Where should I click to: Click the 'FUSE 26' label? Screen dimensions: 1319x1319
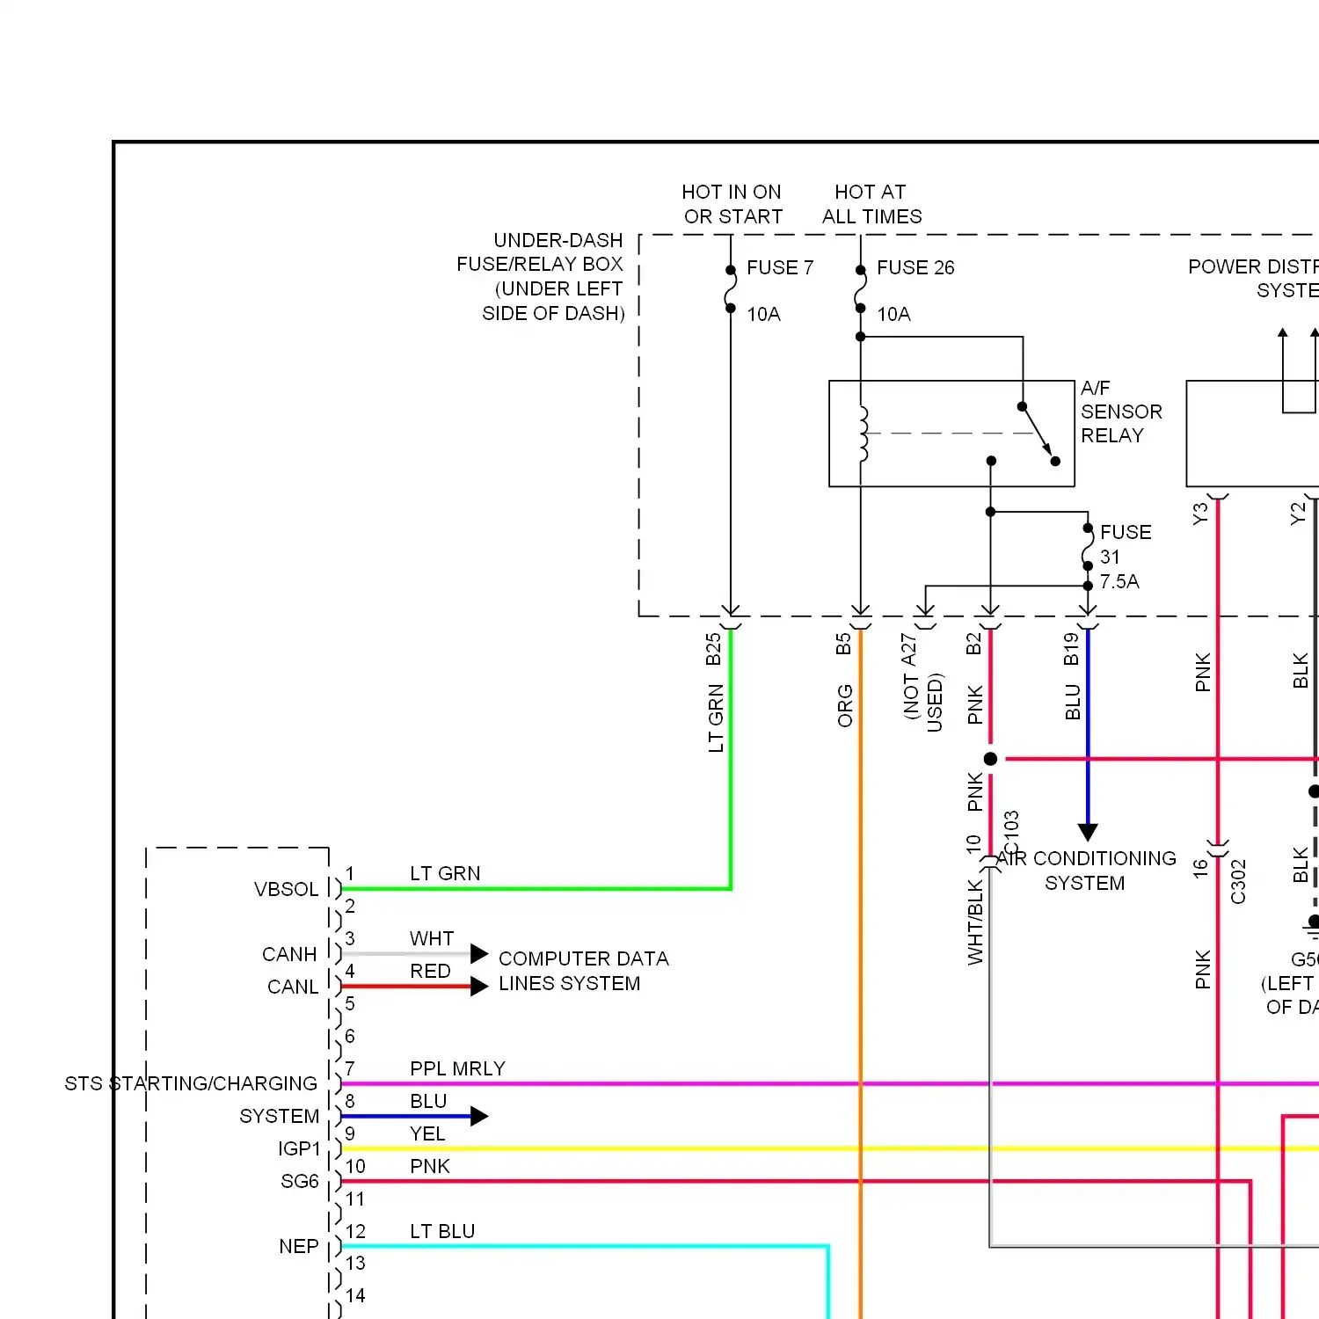pos(915,267)
